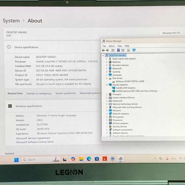Select the Bluetooth category icon
185x185 pixels.
tap(110, 68)
